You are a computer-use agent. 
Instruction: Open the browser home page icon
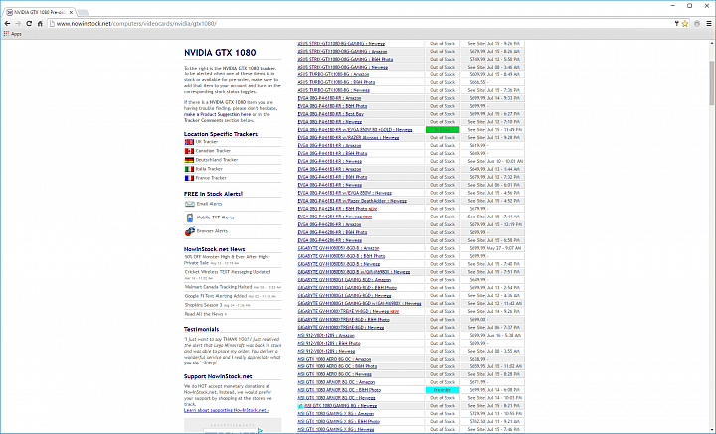(x=40, y=23)
